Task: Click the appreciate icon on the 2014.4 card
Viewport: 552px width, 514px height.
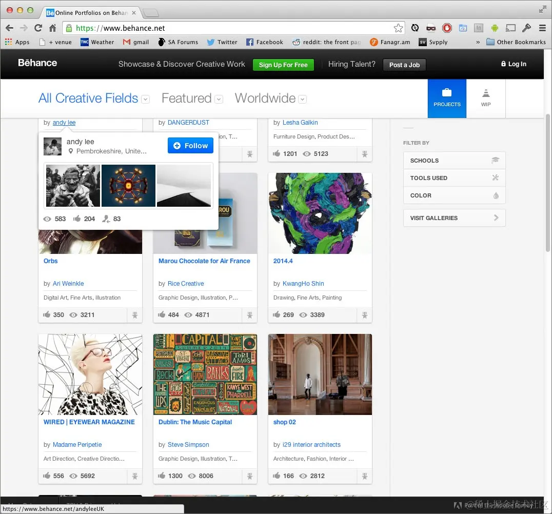Action: click(x=277, y=314)
